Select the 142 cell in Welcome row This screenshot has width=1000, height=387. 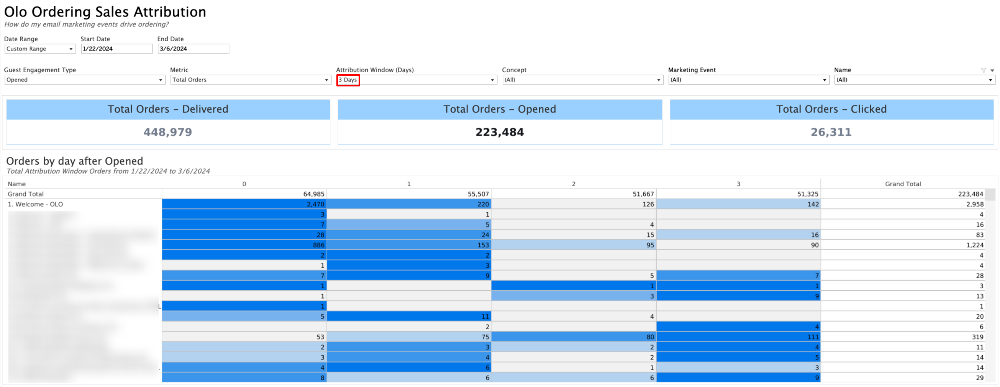pos(738,204)
